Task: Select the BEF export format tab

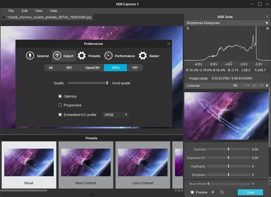Action: pyautogui.click(x=69, y=68)
